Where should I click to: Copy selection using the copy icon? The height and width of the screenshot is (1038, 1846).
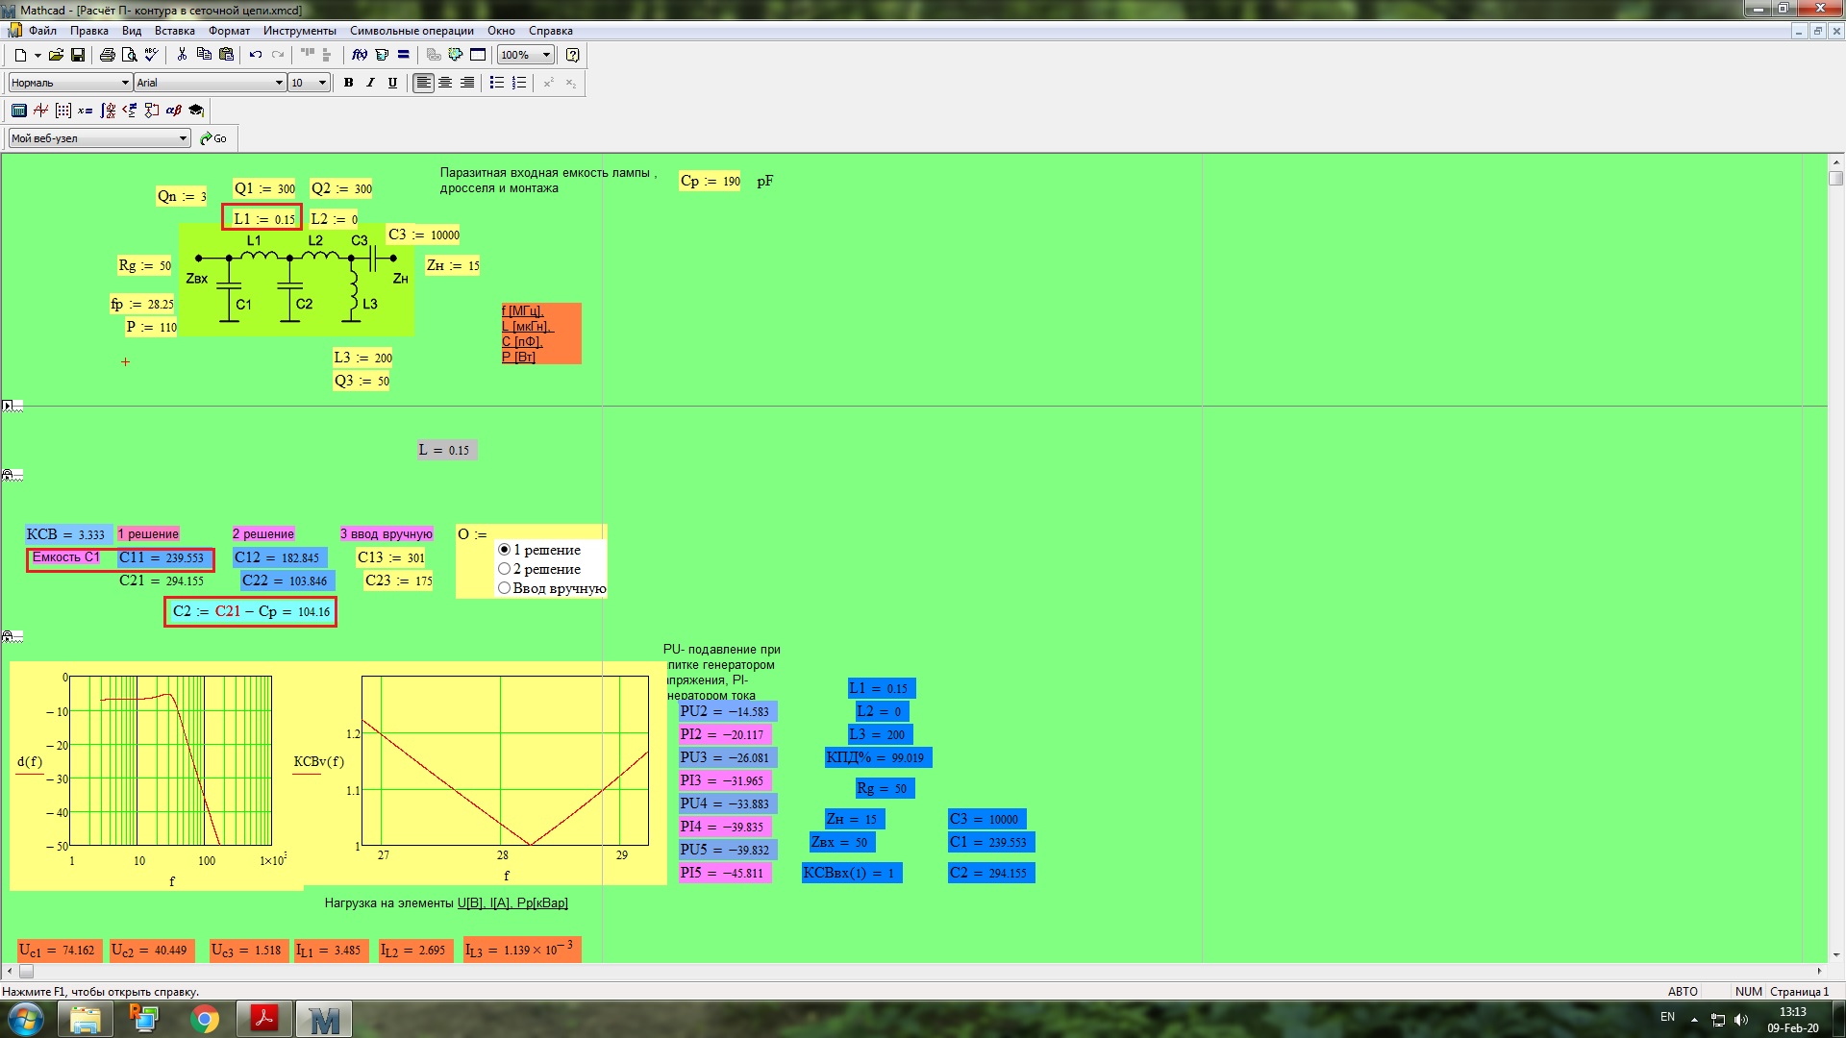click(204, 55)
